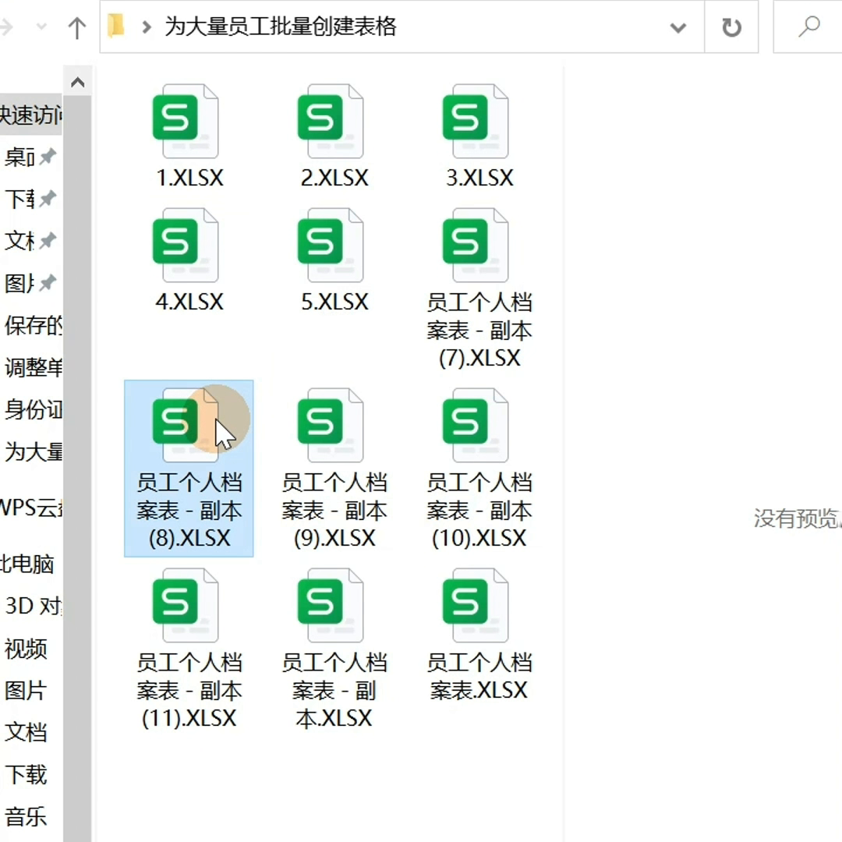Open the address bar history dropdown
Image resolution: width=842 pixels, height=842 pixels.
tap(677, 26)
